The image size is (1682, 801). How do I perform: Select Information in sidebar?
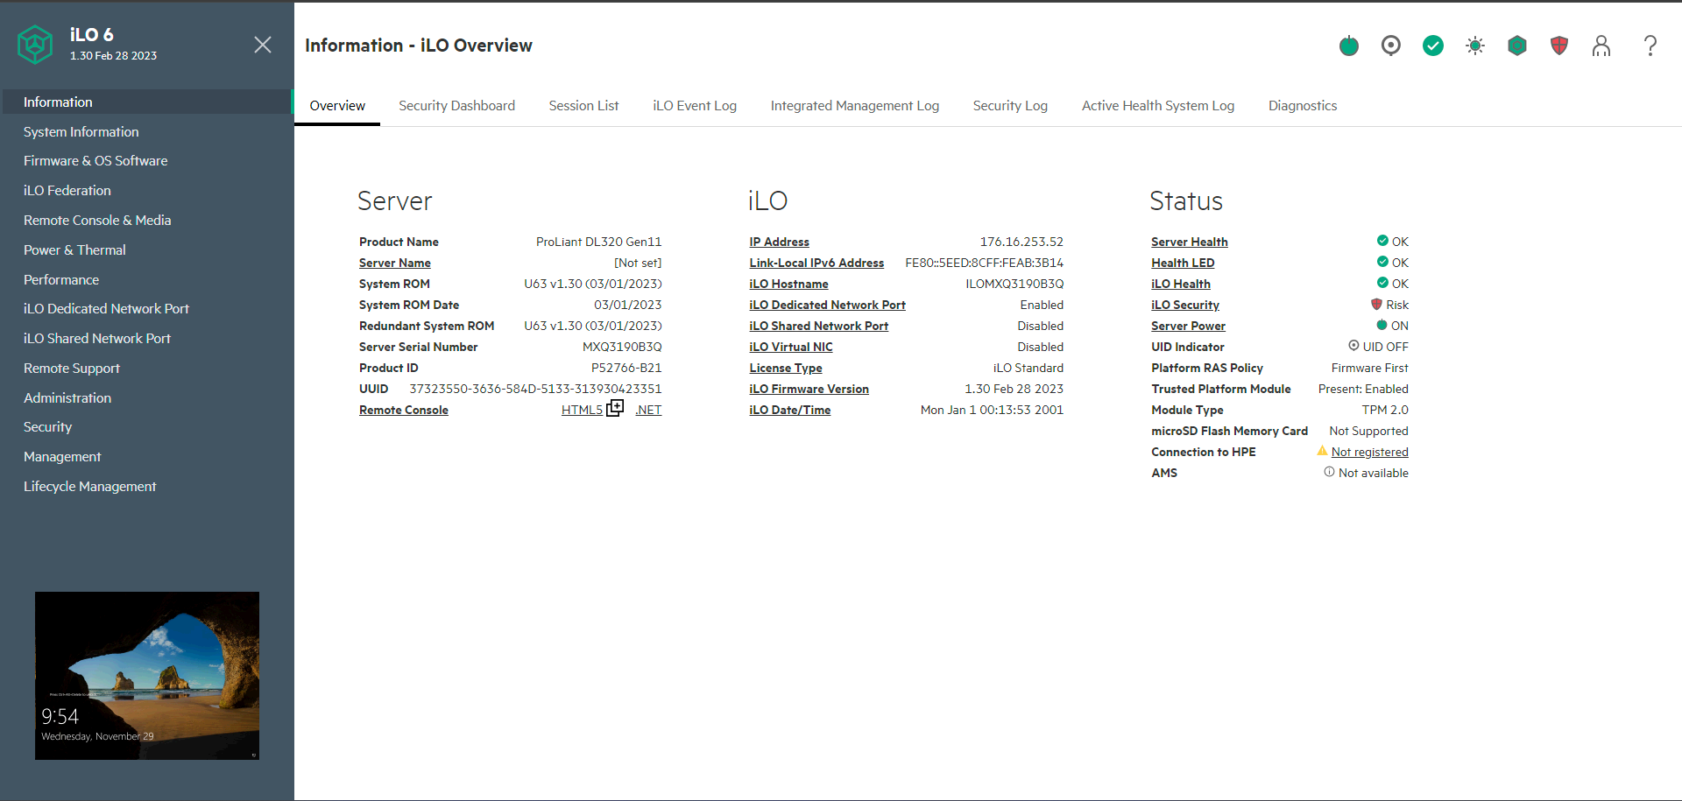147,102
